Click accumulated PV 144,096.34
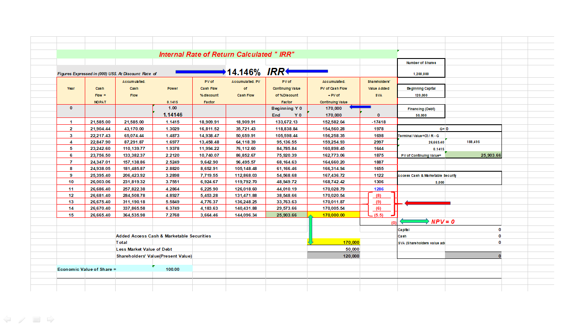 coord(246,215)
